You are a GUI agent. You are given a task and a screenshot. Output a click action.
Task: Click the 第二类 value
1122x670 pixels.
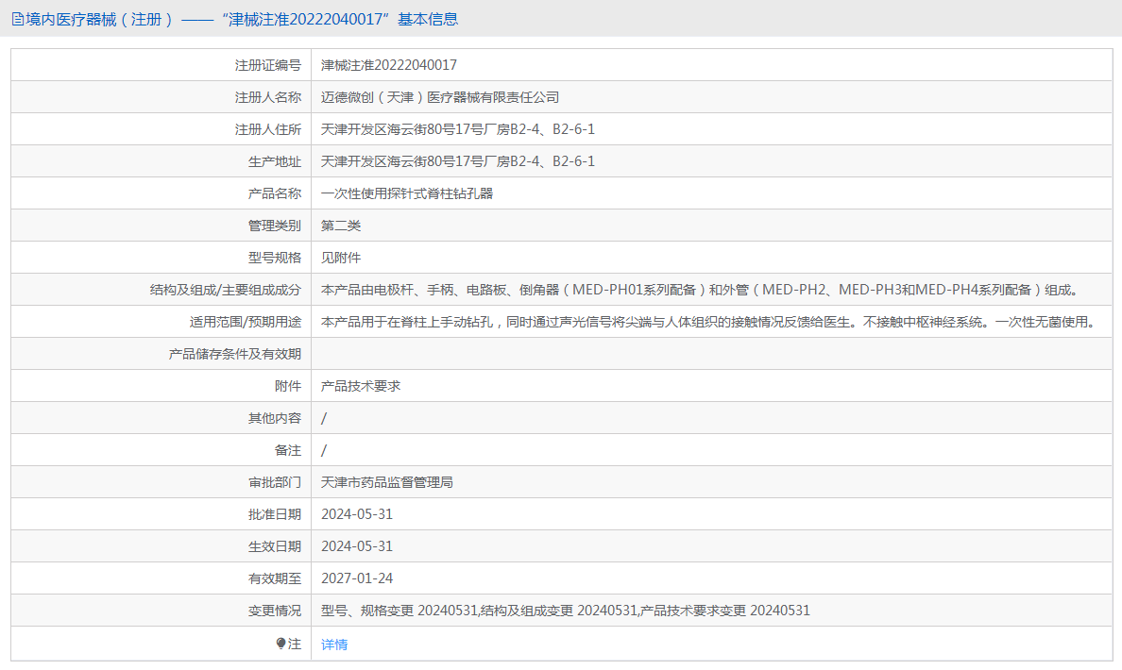click(x=341, y=226)
